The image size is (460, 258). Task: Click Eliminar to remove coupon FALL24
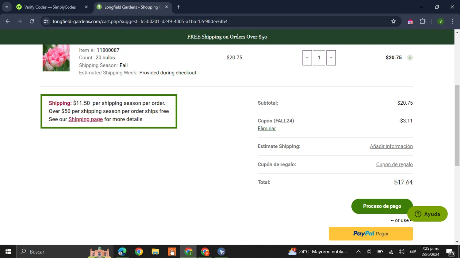267,129
